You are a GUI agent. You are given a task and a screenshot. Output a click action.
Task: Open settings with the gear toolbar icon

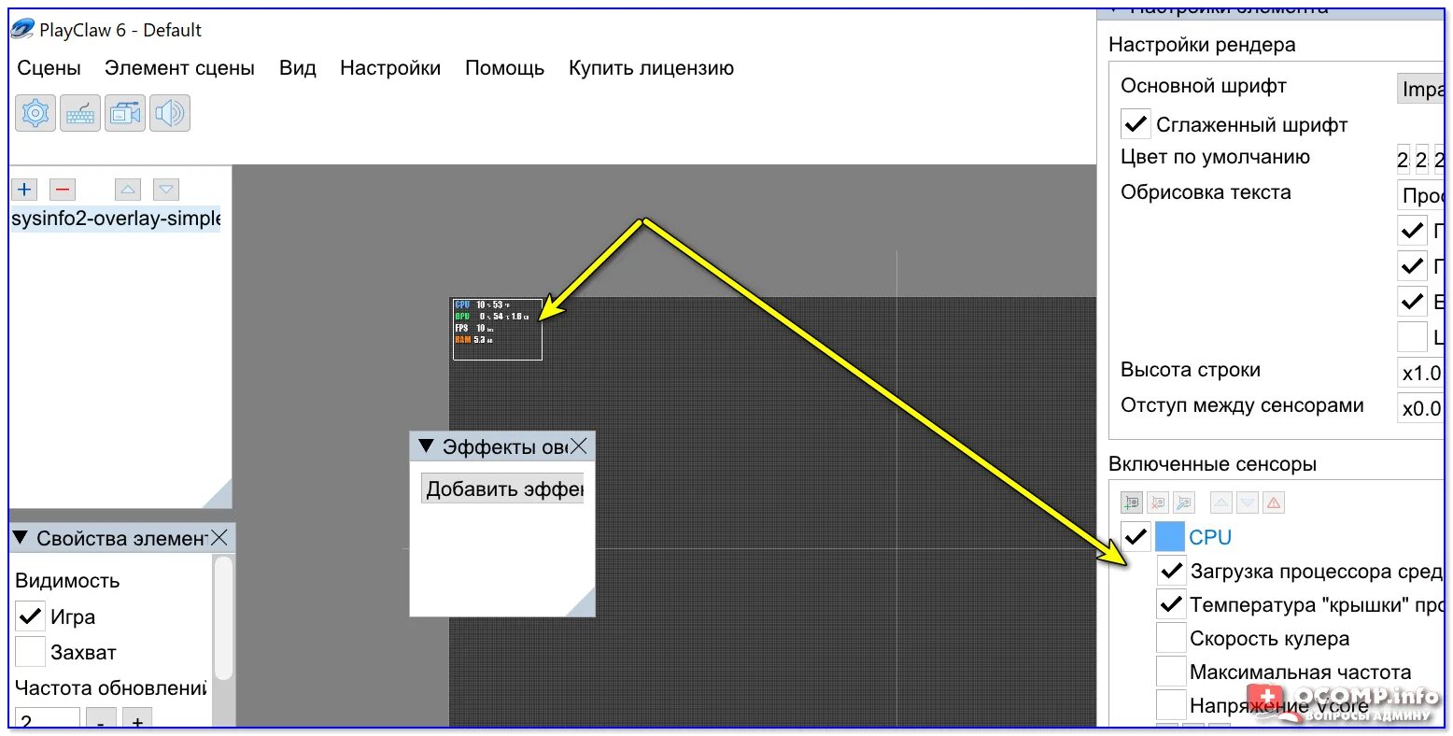click(x=35, y=113)
